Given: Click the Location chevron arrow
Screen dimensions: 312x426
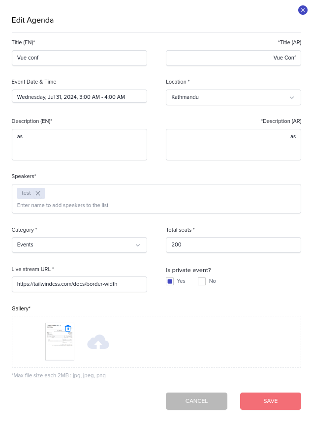Looking at the screenshot, I should click(x=291, y=97).
